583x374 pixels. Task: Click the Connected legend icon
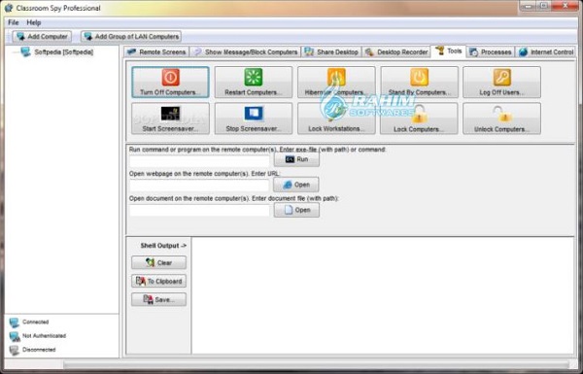[15, 323]
